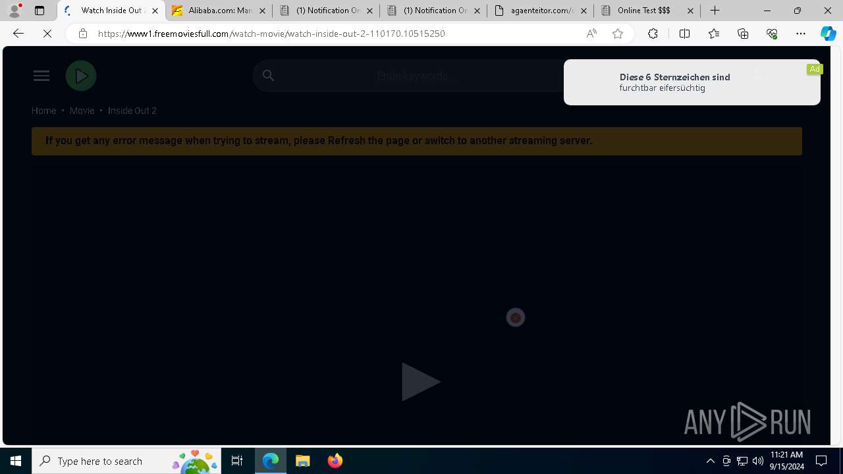
Task: Open Read aloud in address bar
Action: pyautogui.click(x=591, y=34)
